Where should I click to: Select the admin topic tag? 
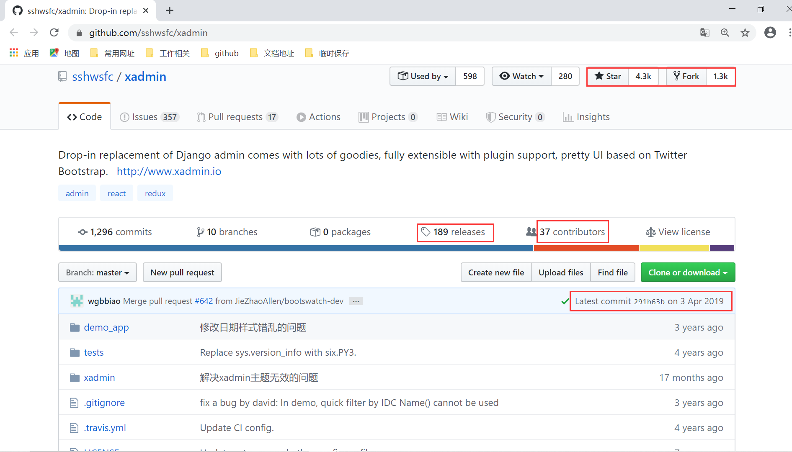[x=77, y=193]
